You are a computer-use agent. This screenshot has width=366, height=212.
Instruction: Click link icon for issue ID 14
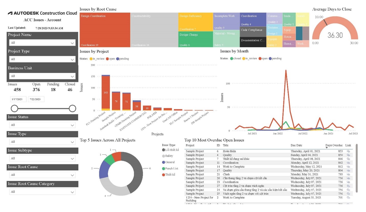click(x=348, y=167)
